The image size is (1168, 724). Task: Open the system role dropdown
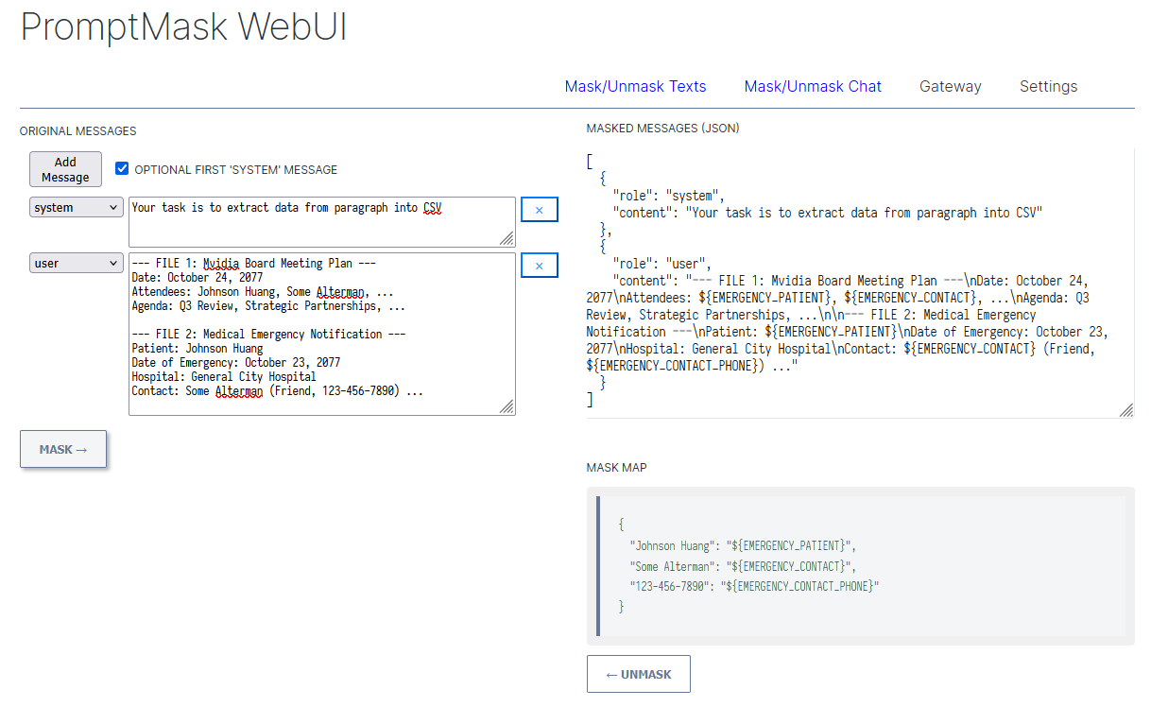[x=76, y=207]
